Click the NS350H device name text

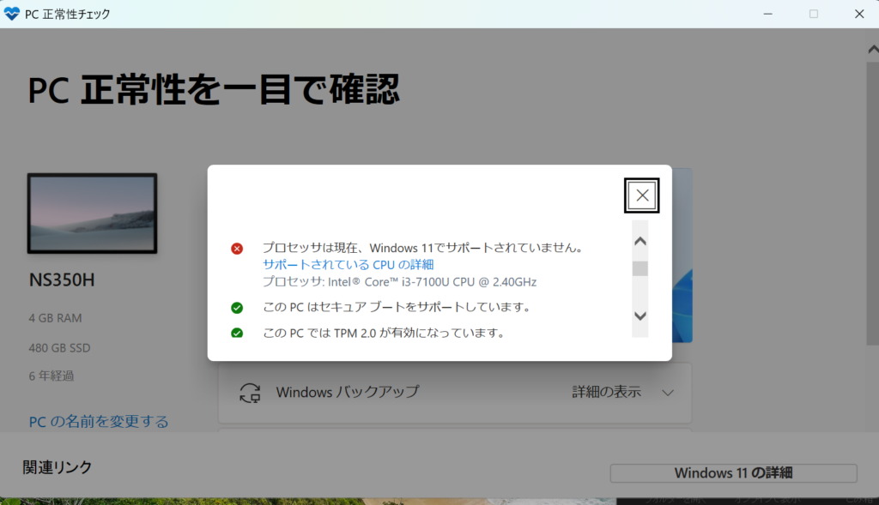coord(62,280)
